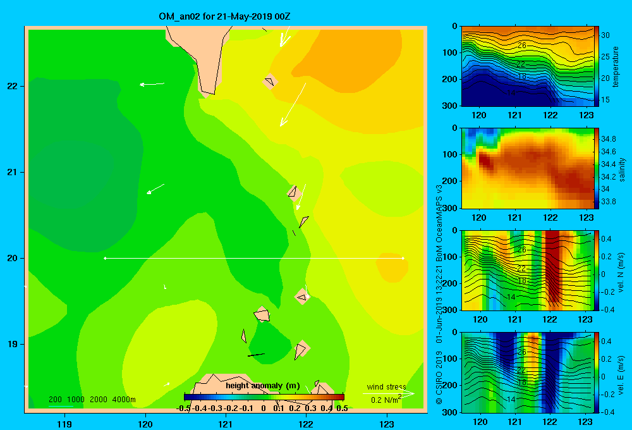The height and width of the screenshot is (430, 632).
Task: Click the "0.5" end of height anomaly scale
Action: [342, 408]
